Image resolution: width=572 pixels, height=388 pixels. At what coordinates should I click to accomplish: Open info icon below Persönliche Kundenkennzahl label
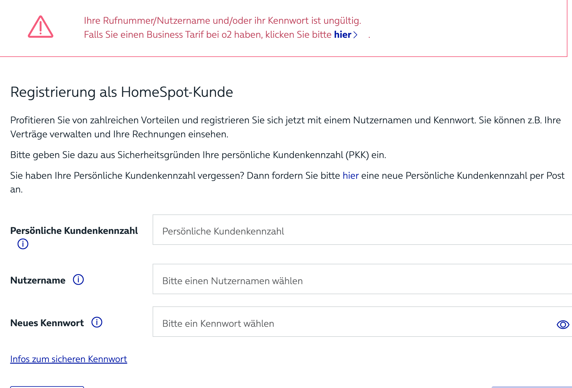[x=23, y=244]
